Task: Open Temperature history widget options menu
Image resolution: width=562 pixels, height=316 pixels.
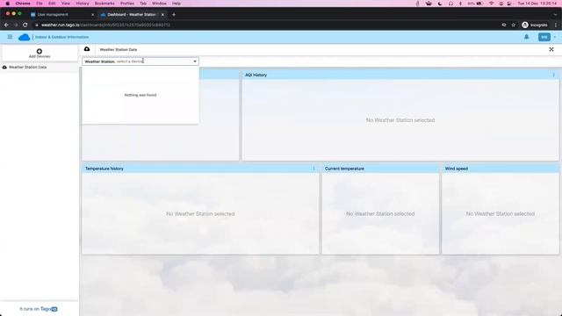Action: (313, 169)
